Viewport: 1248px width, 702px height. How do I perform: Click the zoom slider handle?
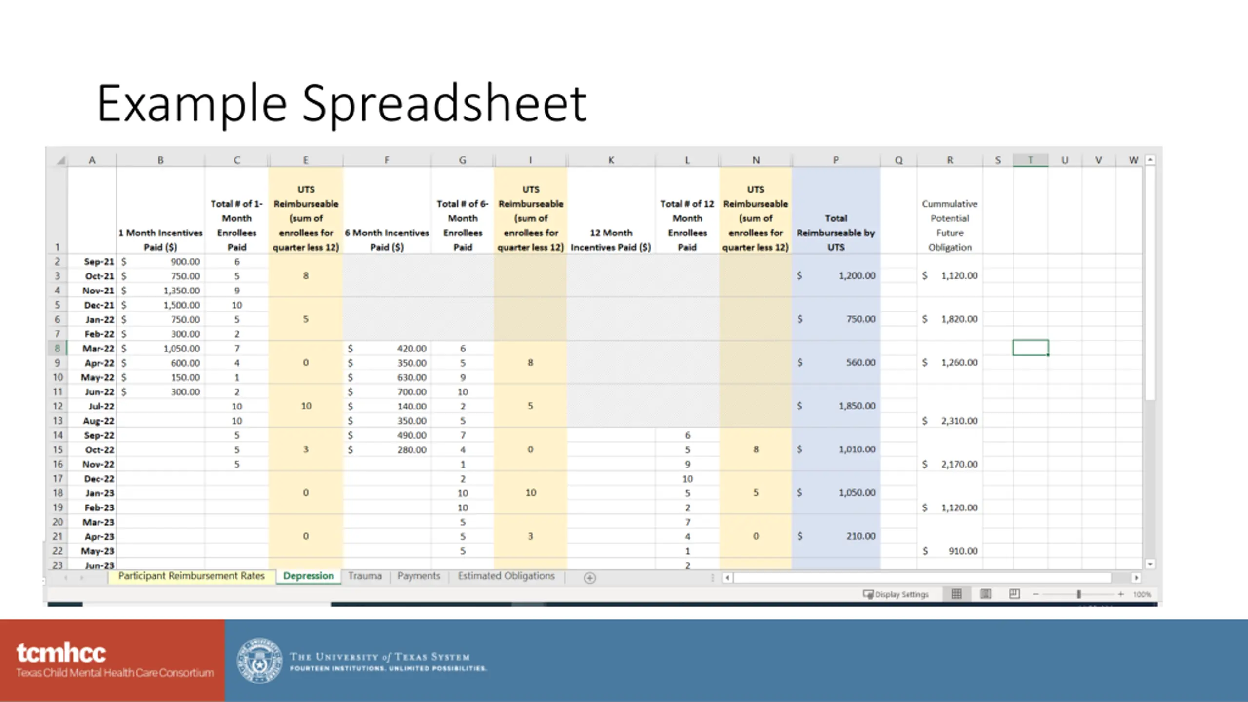[x=1079, y=594]
